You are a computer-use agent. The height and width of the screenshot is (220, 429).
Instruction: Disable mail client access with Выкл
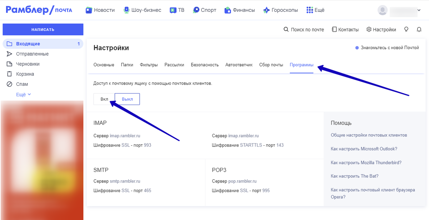(x=127, y=99)
